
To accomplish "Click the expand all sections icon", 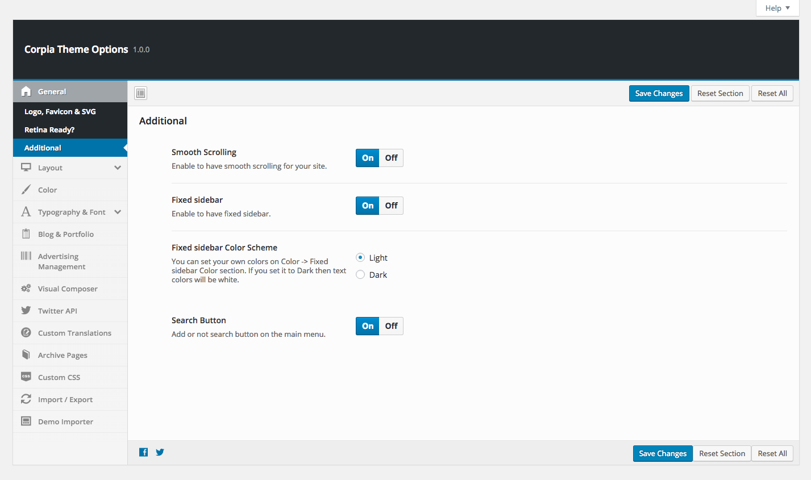I will (141, 93).
